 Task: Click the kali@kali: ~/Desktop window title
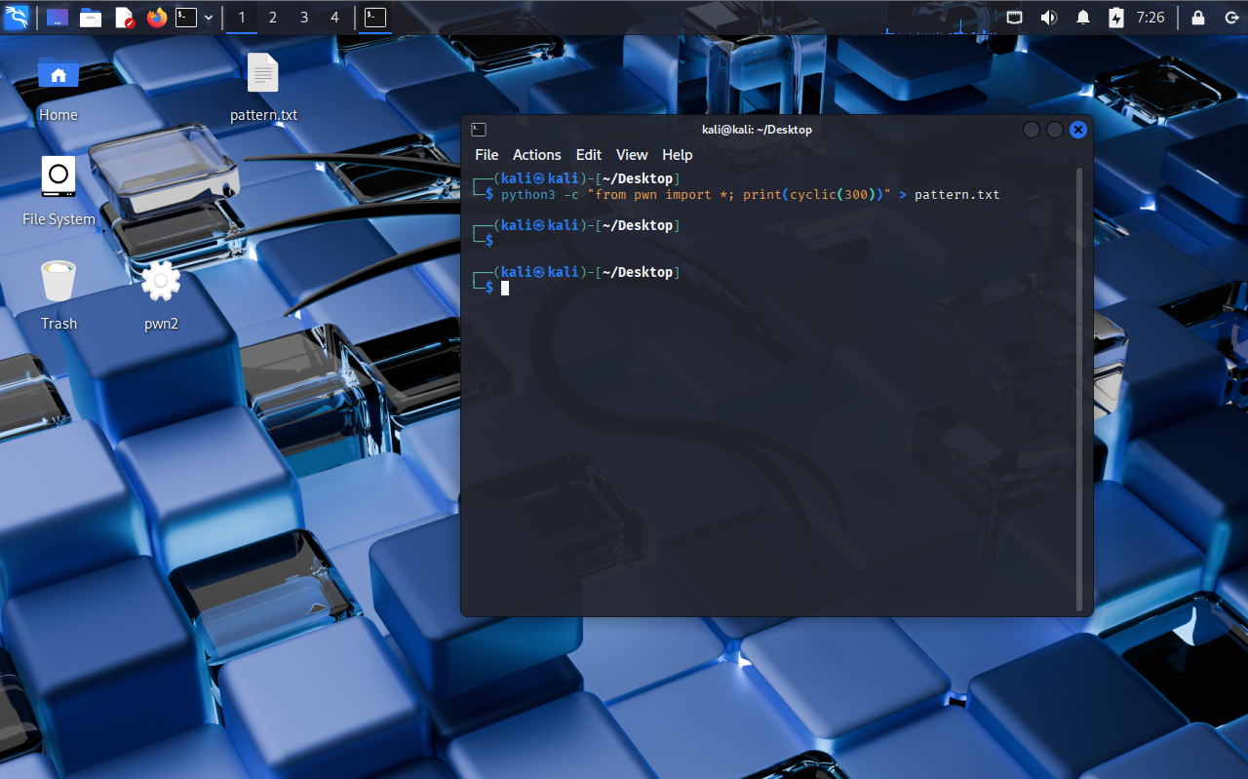(x=757, y=130)
